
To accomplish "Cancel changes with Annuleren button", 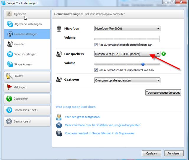I will tap(174, 154).
